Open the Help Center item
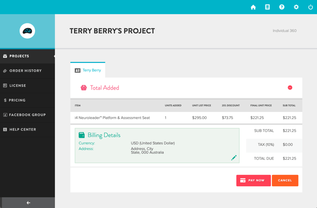317x208 pixels. 27,129
